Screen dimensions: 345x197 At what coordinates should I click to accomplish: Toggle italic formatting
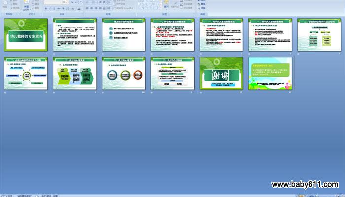tap(49, 8)
